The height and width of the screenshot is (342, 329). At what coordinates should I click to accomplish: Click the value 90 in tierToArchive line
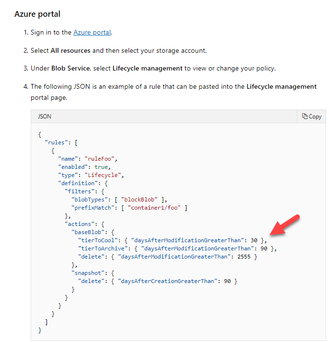tap(264, 248)
